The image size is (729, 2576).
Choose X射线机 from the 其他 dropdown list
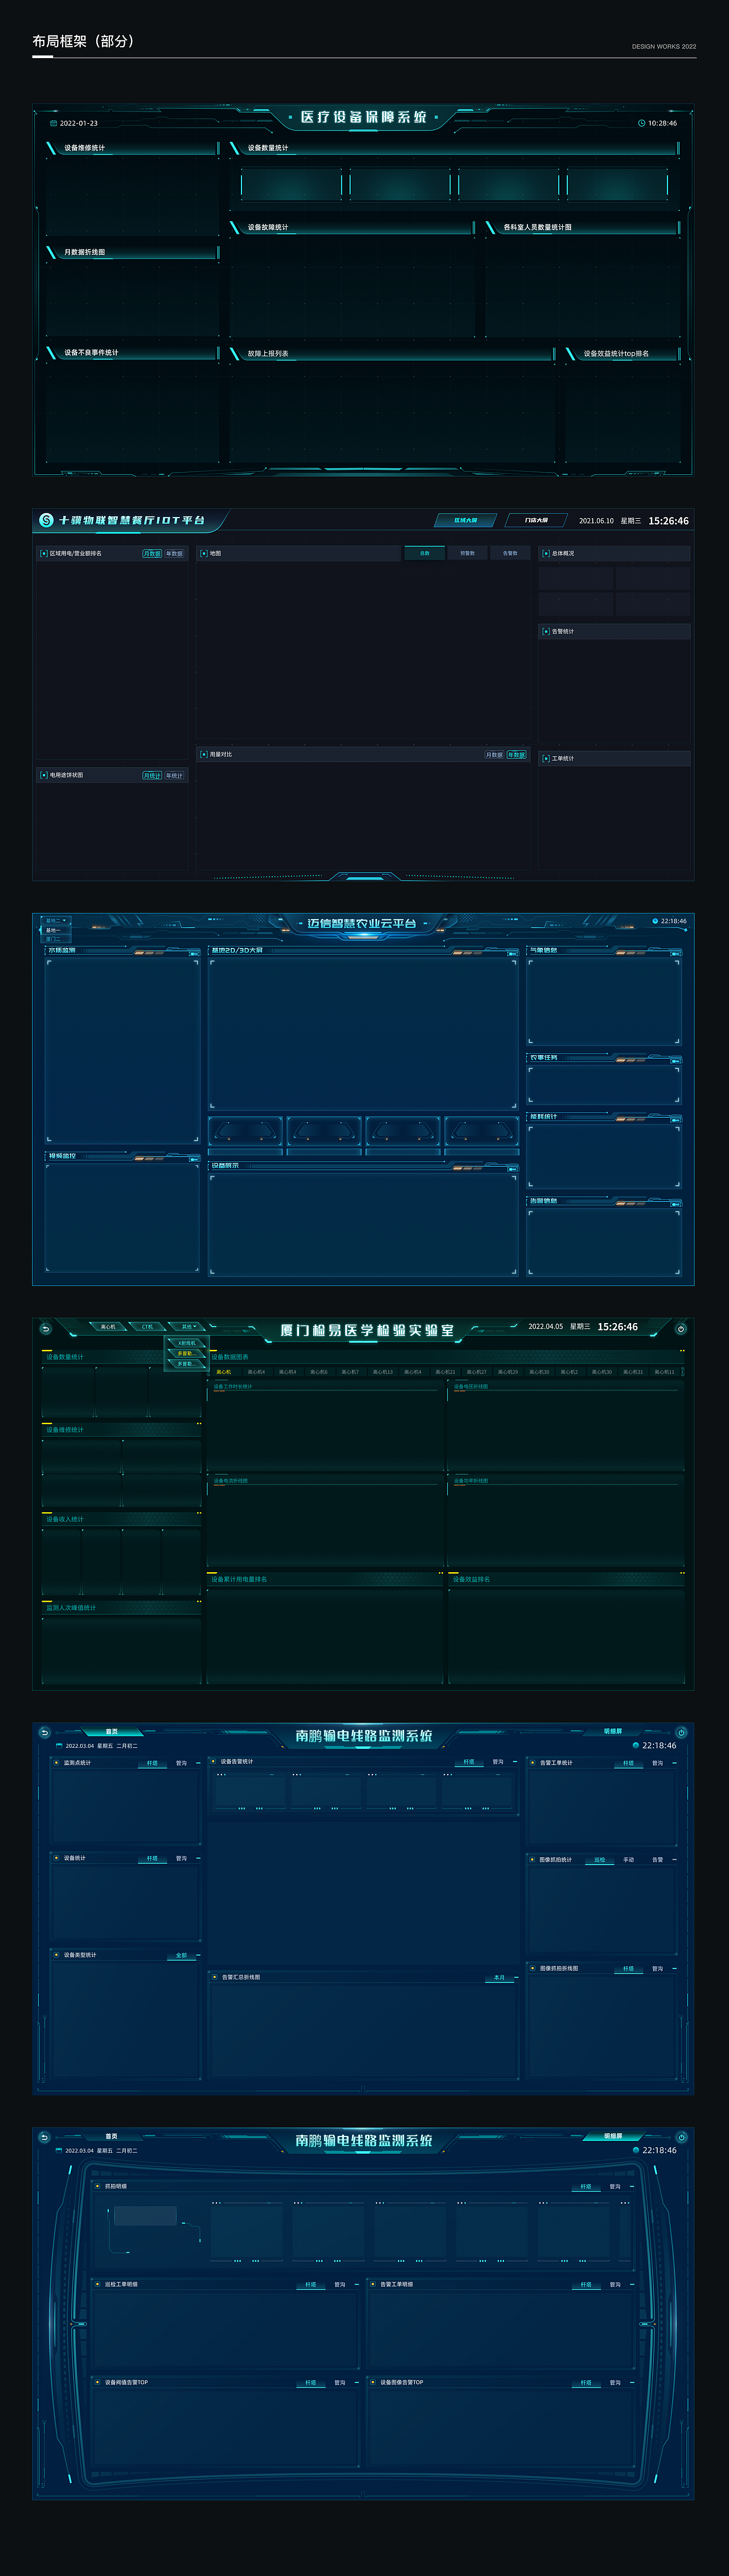coord(187,1343)
